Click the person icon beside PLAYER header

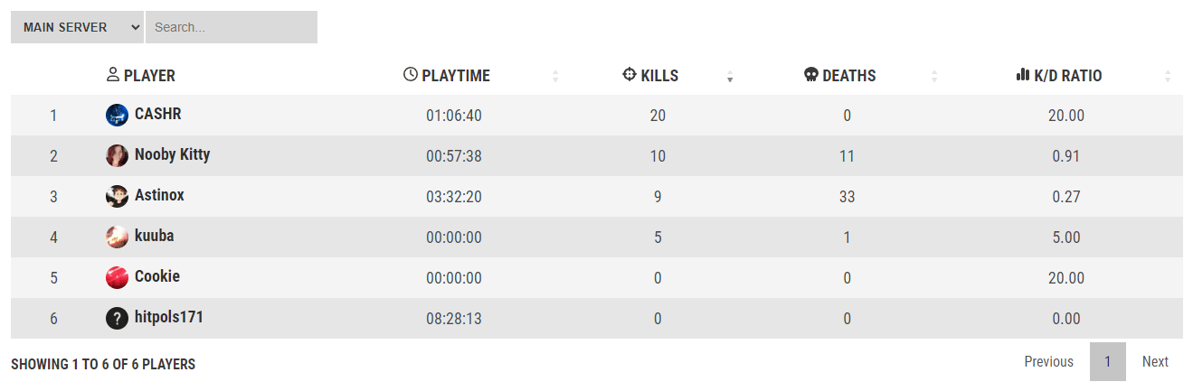point(113,75)
